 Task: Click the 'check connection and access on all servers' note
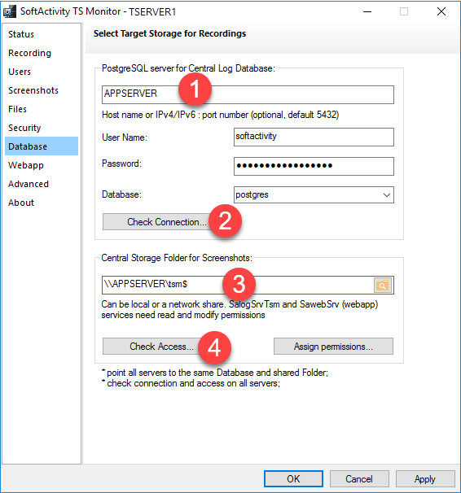coord(191,383)
